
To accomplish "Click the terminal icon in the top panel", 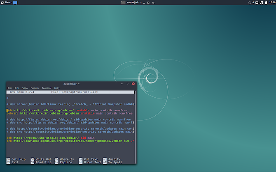I will click(123, 2).
